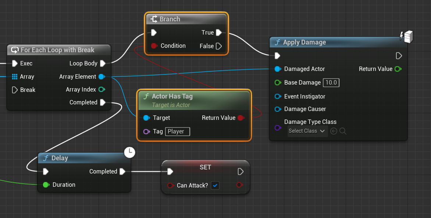Screen dimensions: 431x218
Task: Click the Tag text field containing Player
Action: coord(178,132)
